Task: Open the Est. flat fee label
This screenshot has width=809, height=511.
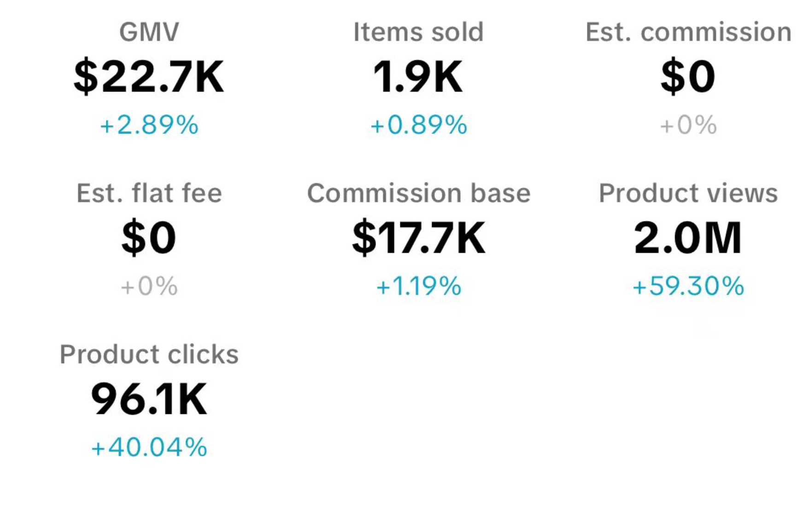Action: (149, 193)
